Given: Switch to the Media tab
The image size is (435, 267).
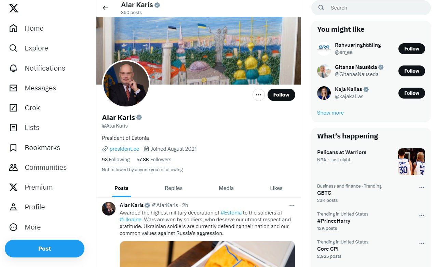Looking at the screenshot, I should click(226, 188).
